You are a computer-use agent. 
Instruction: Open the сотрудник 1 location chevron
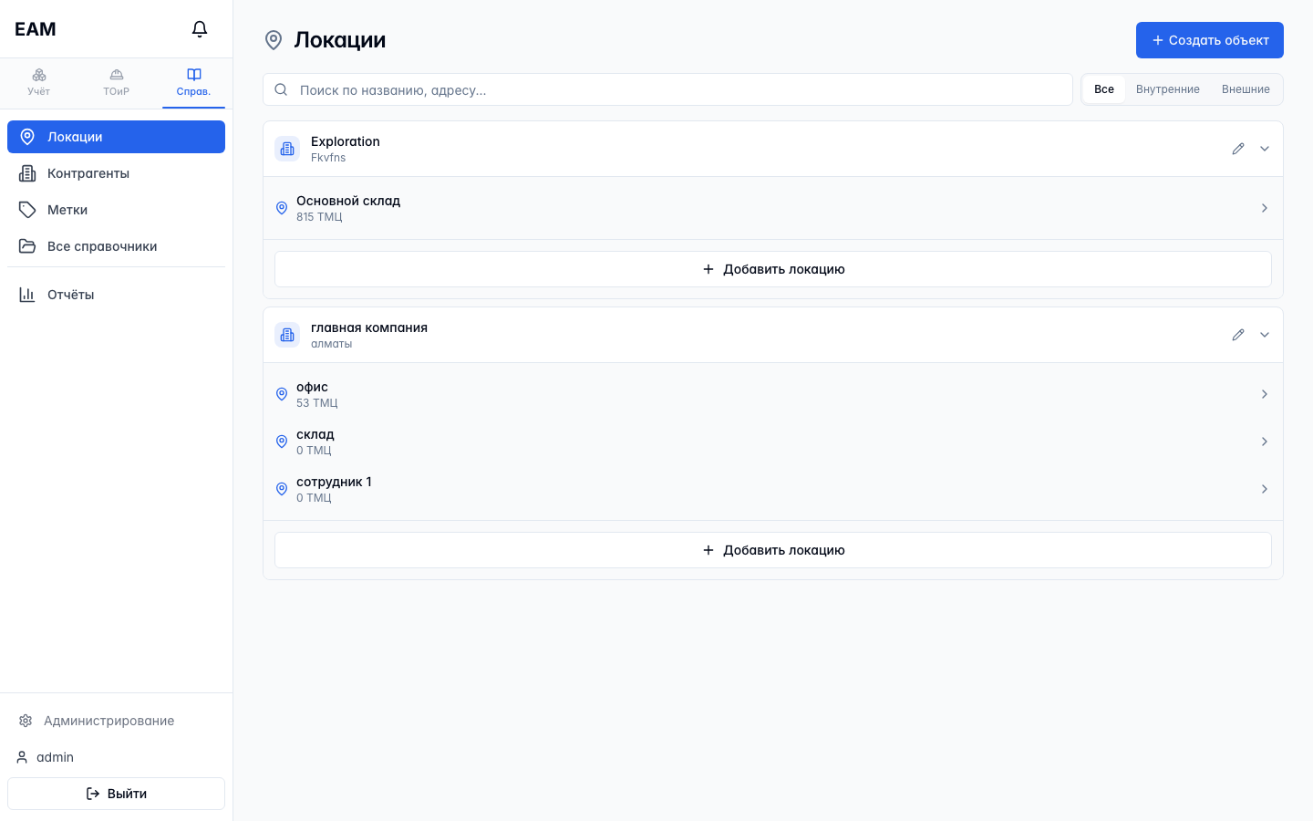click(x=1265, y=489)
